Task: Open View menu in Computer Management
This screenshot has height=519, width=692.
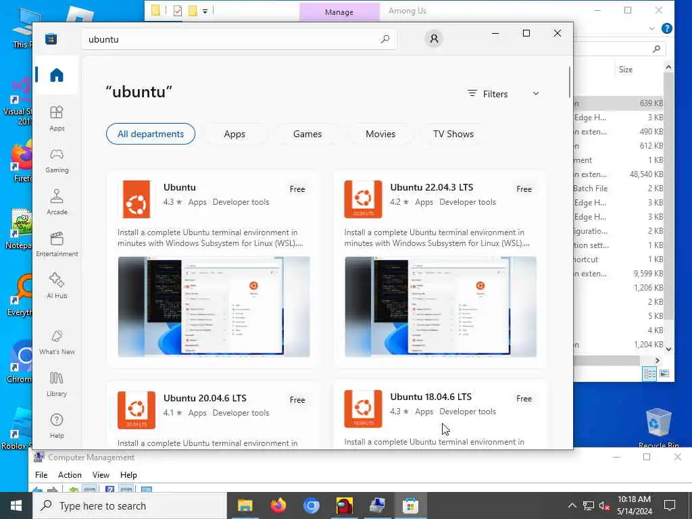Action: pos(101,475)
